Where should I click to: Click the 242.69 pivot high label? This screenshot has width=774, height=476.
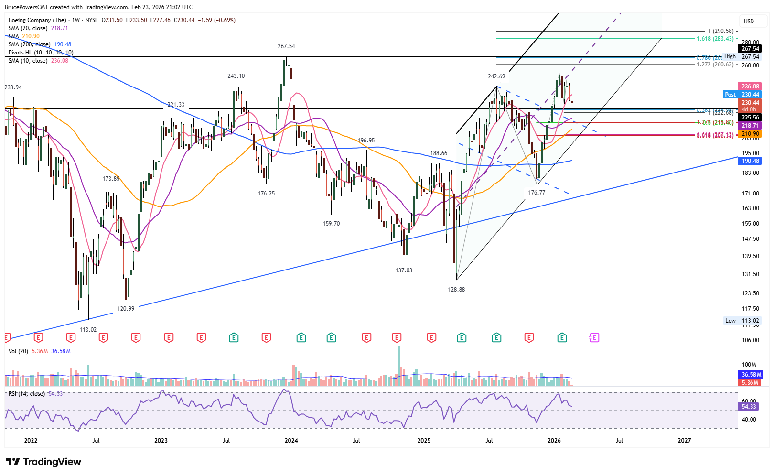(x=496, y=76)
